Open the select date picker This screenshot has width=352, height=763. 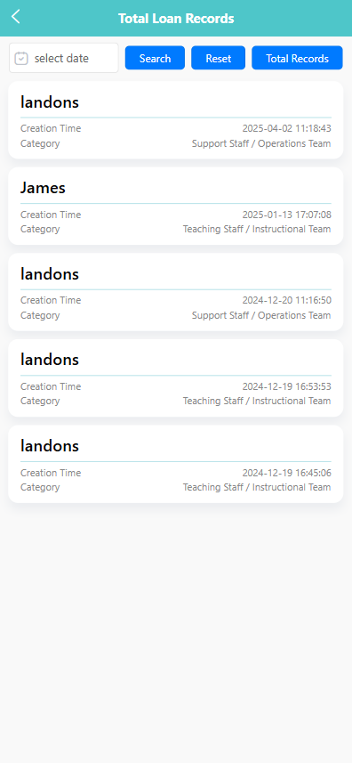64,58
